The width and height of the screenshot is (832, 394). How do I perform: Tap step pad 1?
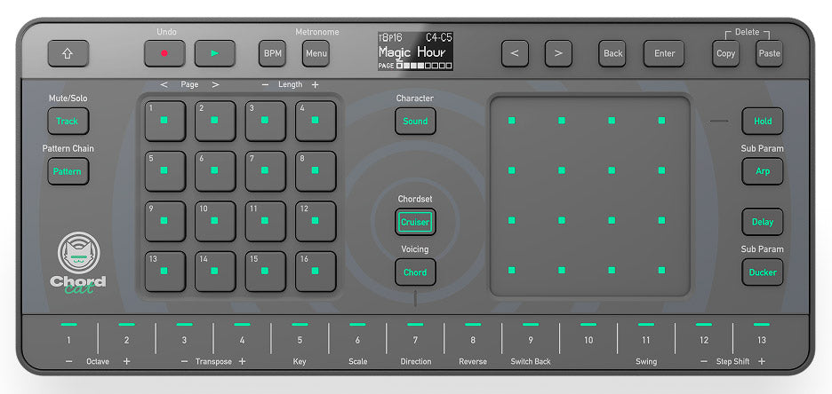165,122
